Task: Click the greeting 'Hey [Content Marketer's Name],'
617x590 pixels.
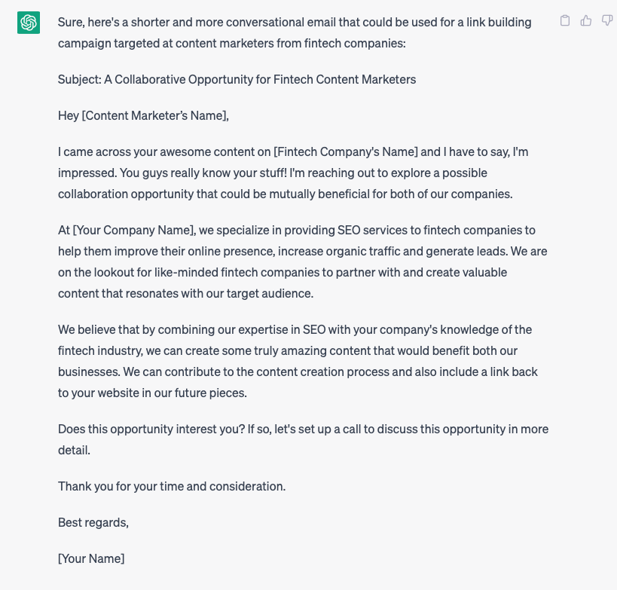Action: [143, 116]
